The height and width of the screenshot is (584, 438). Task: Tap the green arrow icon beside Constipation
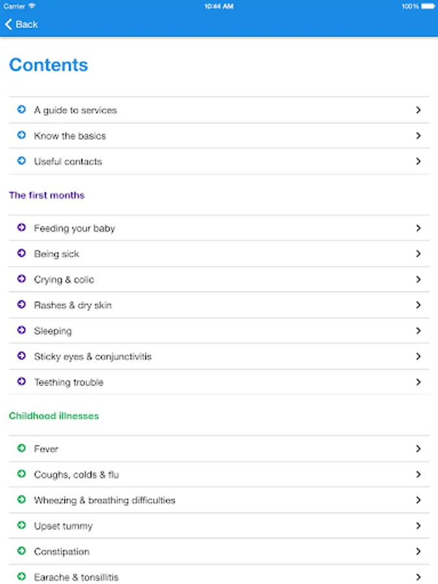tap(21, 552)
